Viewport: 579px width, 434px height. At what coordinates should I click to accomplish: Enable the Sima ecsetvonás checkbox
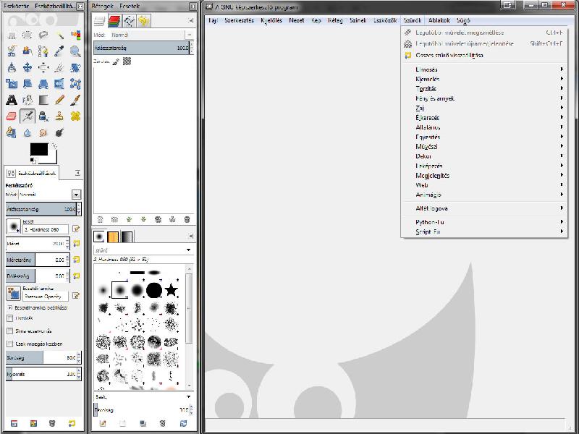pyautogui.click(x=10, y=331)
